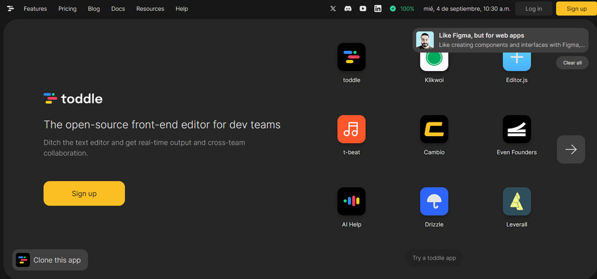Click the date and time in top bar

pos(467,8)
